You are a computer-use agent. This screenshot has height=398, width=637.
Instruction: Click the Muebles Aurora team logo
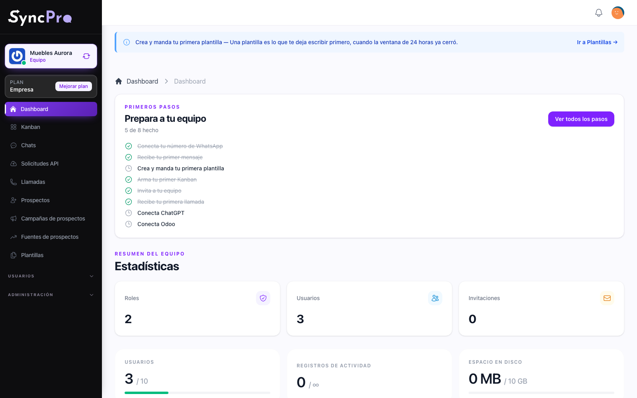[x=17, y=56]
